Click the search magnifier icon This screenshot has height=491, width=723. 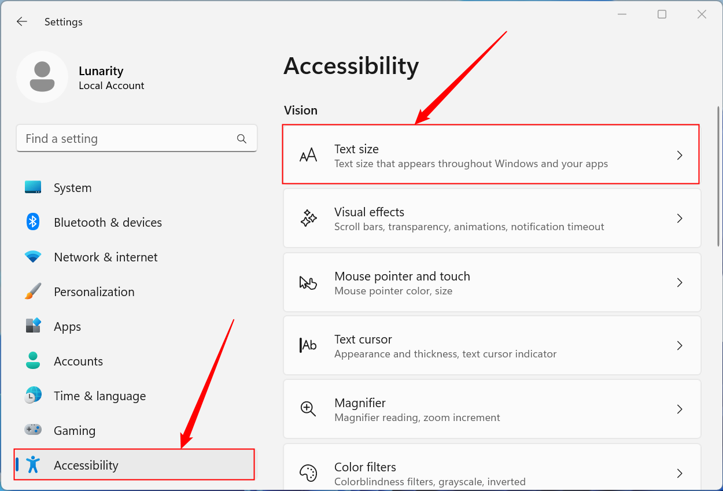[x=242, y=139]
